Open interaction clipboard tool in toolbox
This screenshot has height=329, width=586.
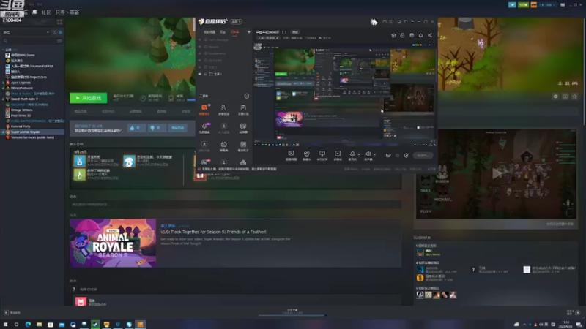click(243, 110)
